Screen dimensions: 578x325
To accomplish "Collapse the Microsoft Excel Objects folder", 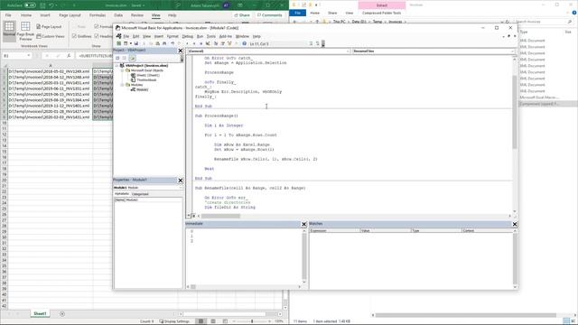I will (122, 70).
